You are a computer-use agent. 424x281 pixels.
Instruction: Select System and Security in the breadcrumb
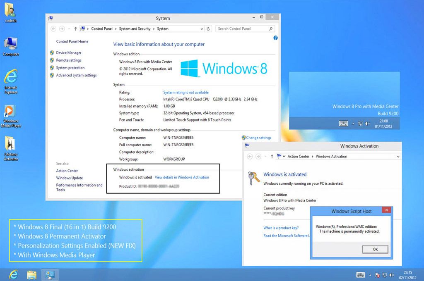135,29
